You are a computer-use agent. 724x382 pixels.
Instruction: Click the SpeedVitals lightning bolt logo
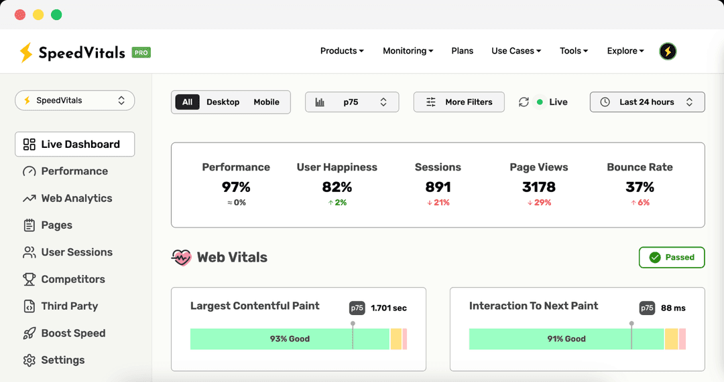(26, 52)
